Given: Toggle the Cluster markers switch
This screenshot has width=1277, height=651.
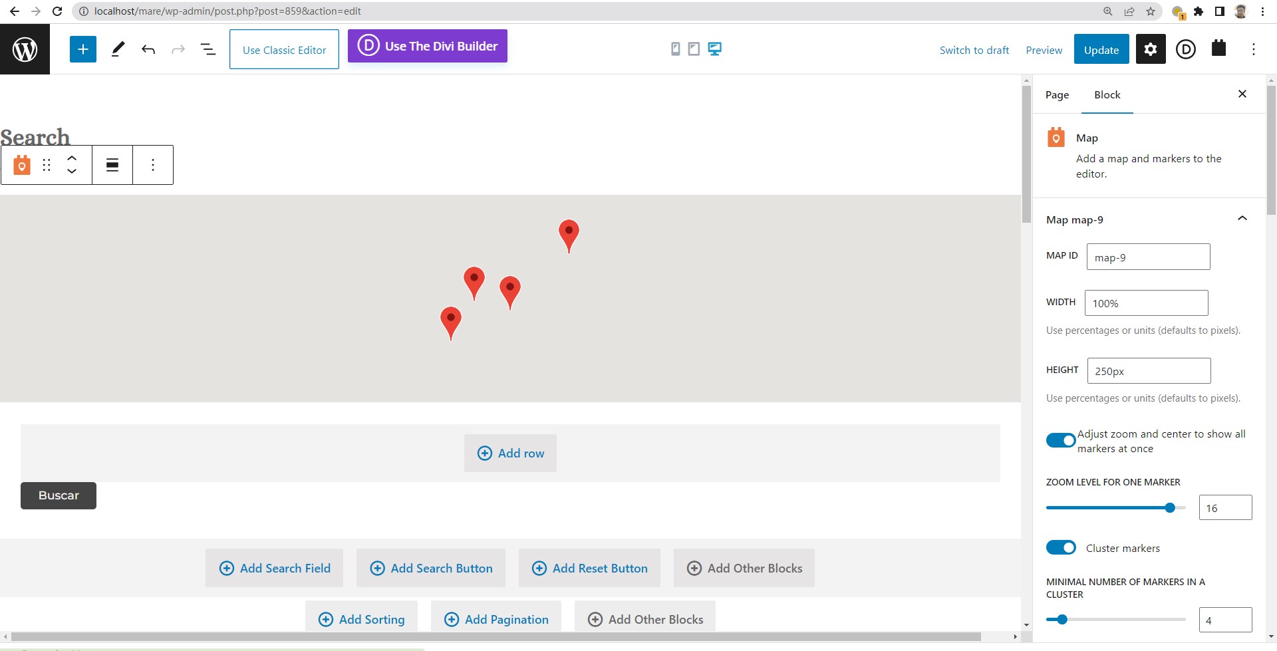Looking at the screenshot, I should (x=1061, y=547).
